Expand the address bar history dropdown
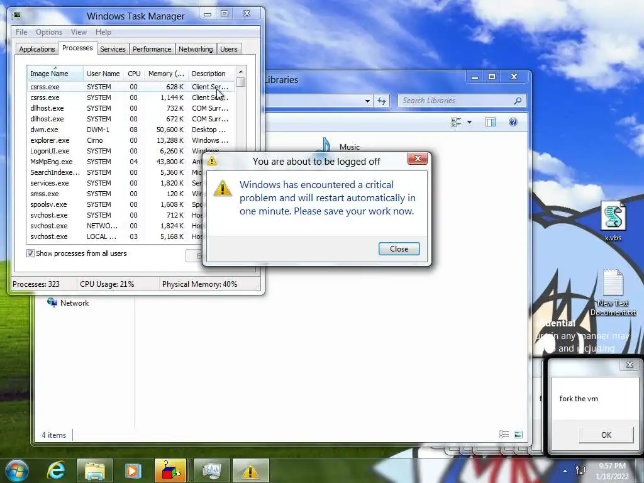 tap(367, 101)
